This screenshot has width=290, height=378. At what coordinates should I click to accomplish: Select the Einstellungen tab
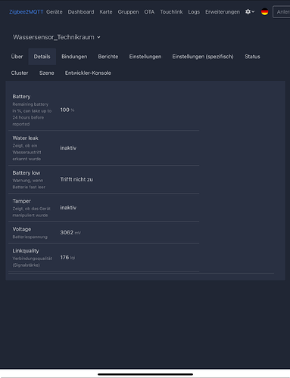(145, 57)
